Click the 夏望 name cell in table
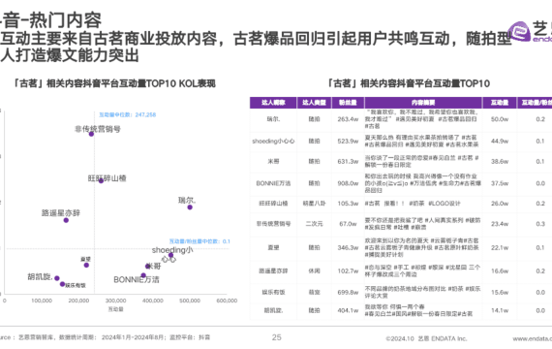 [273, 248]
